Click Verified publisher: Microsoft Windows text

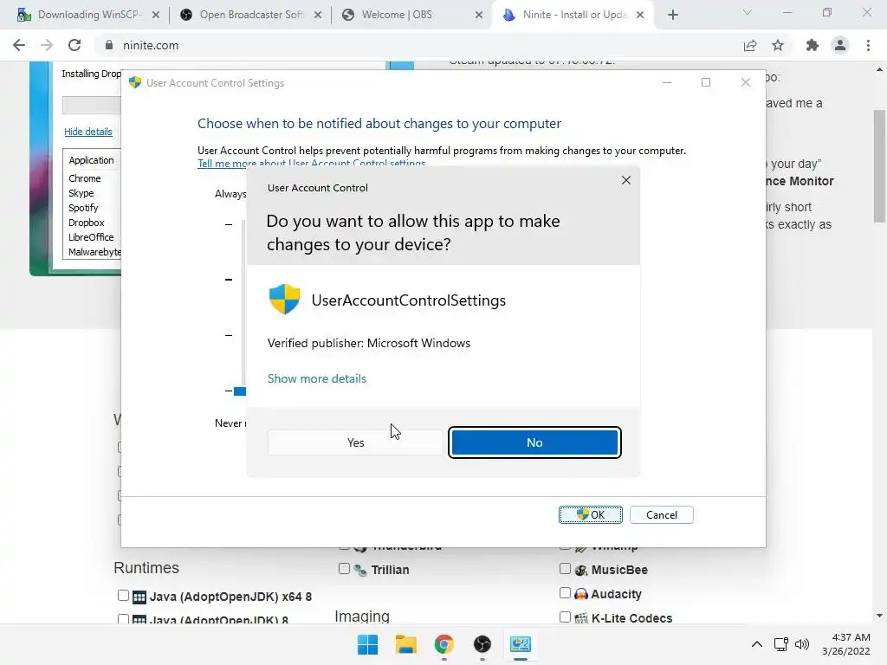[x=369, y=343]
